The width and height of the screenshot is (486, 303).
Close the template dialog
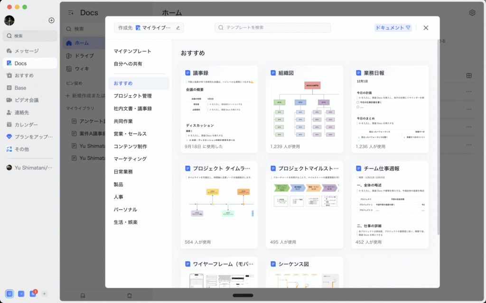pyautogui.click(x=426, y=28)
